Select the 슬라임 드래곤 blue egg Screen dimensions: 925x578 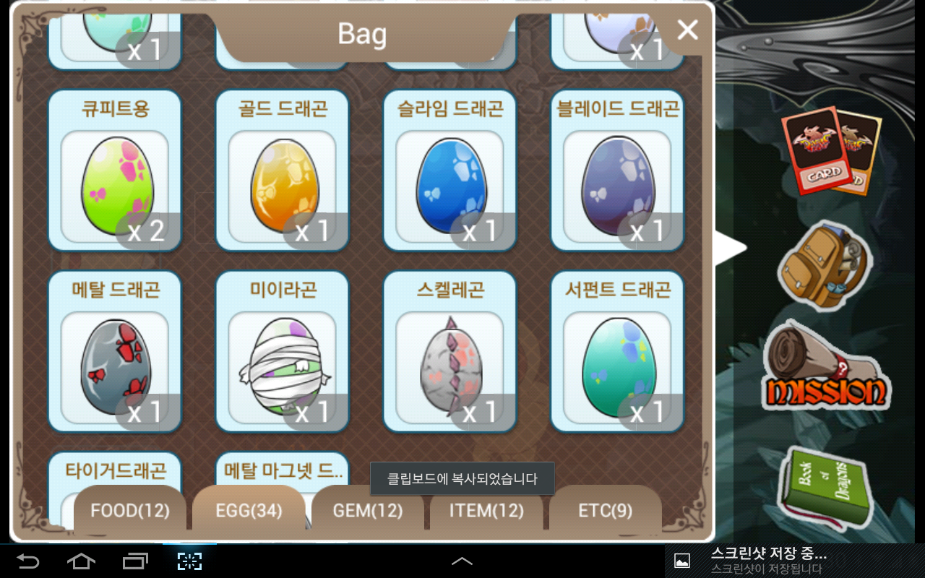click(450, 171)
